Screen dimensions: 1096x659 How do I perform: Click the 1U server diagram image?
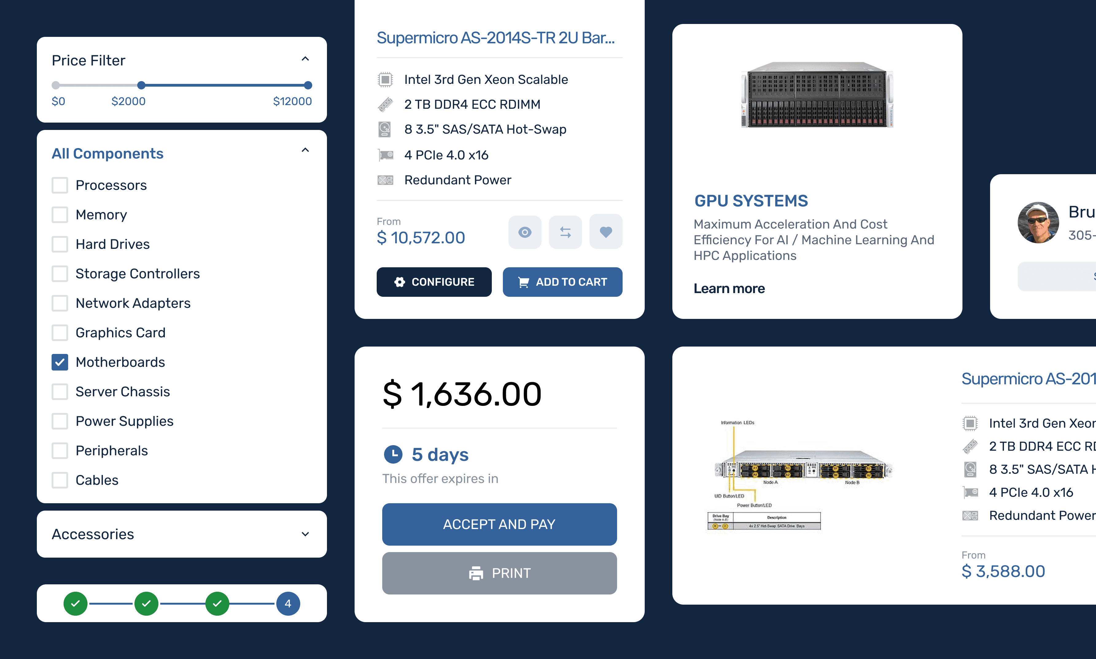[800, 475]
